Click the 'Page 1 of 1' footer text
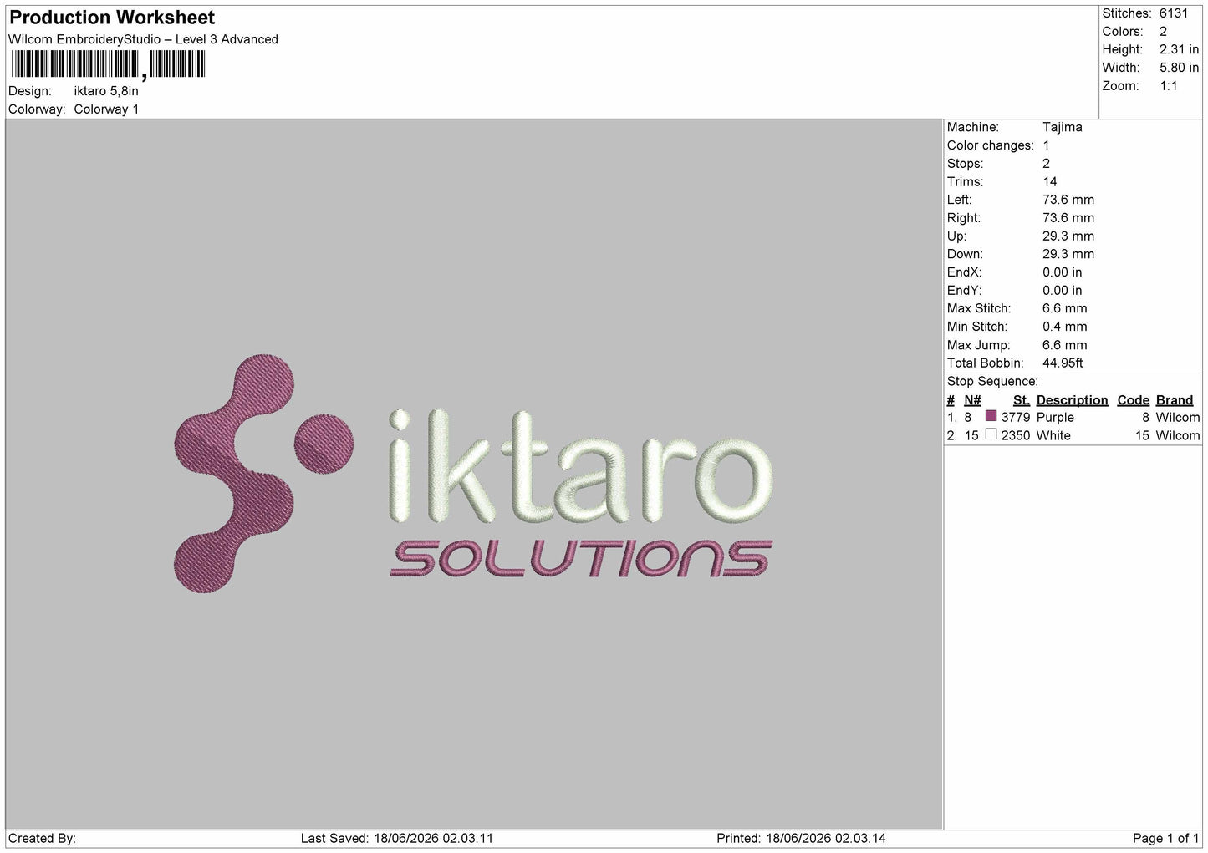Image resolution: width=1208 pixels, height=853 pixels. pyautogui.click(x=1166, y=838)
